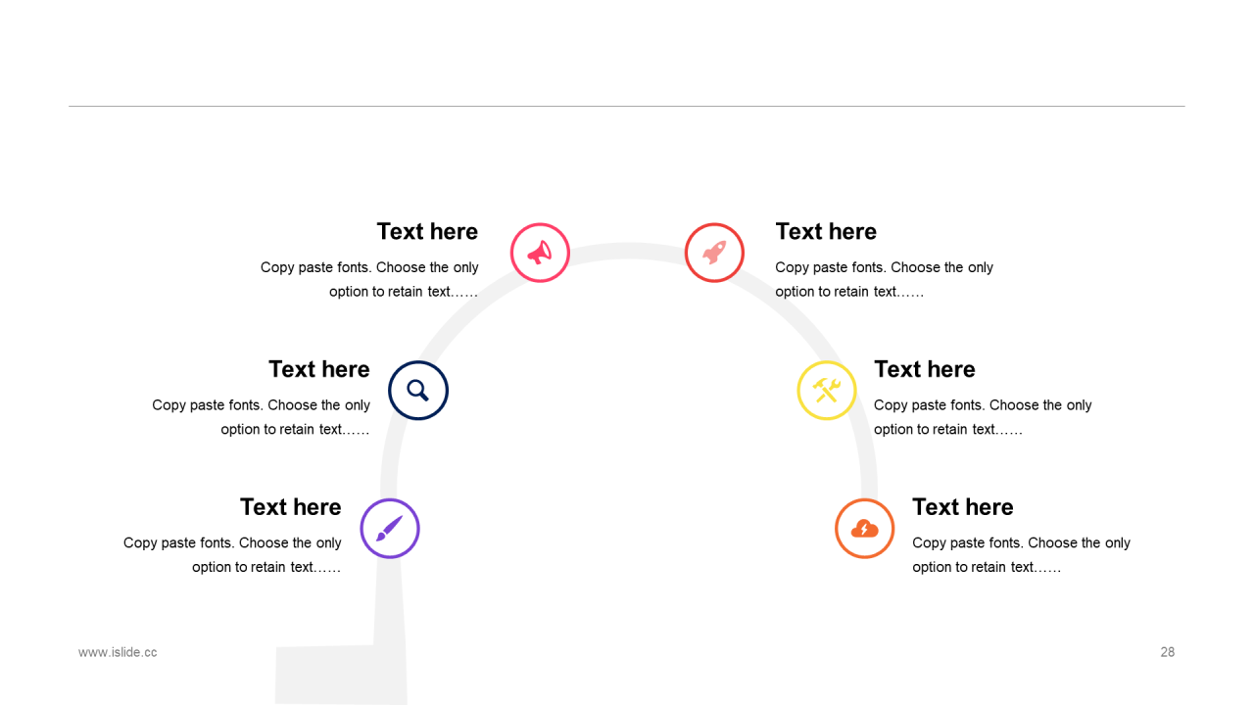Select "Text here" heading beside cloud icon
Viewport: 1254px width, 705px height.
963,507
